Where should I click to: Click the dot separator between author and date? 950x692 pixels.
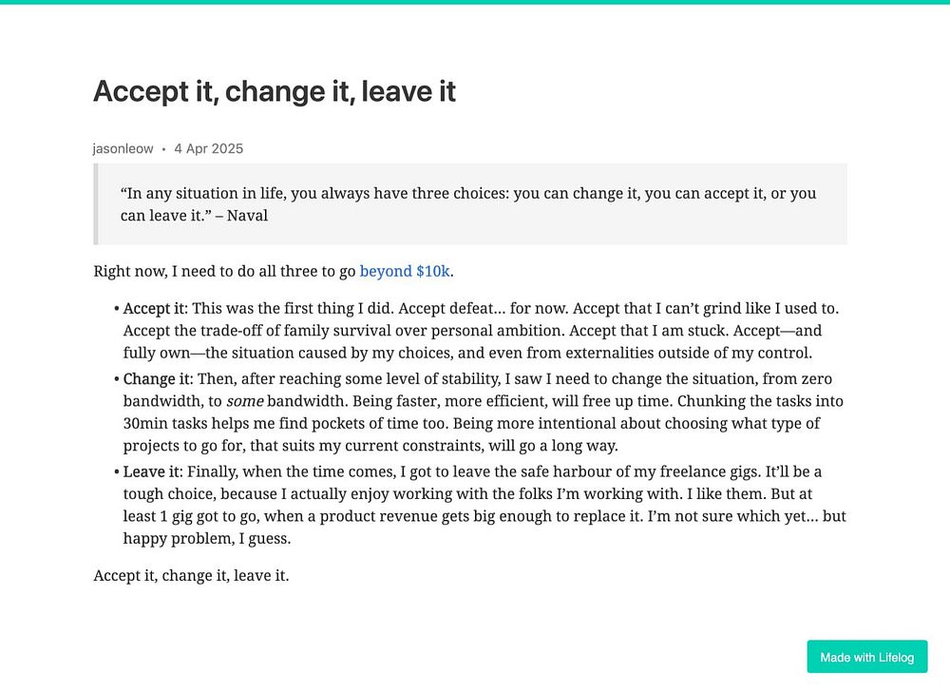[163, 149]
